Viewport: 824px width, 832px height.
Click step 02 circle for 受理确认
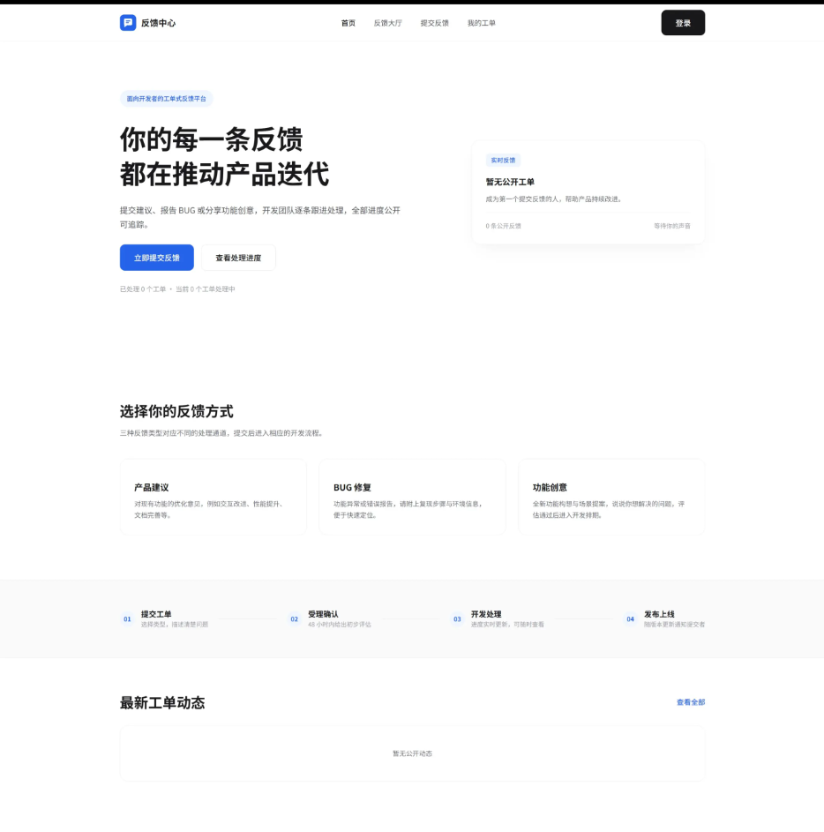coord(295,618)
